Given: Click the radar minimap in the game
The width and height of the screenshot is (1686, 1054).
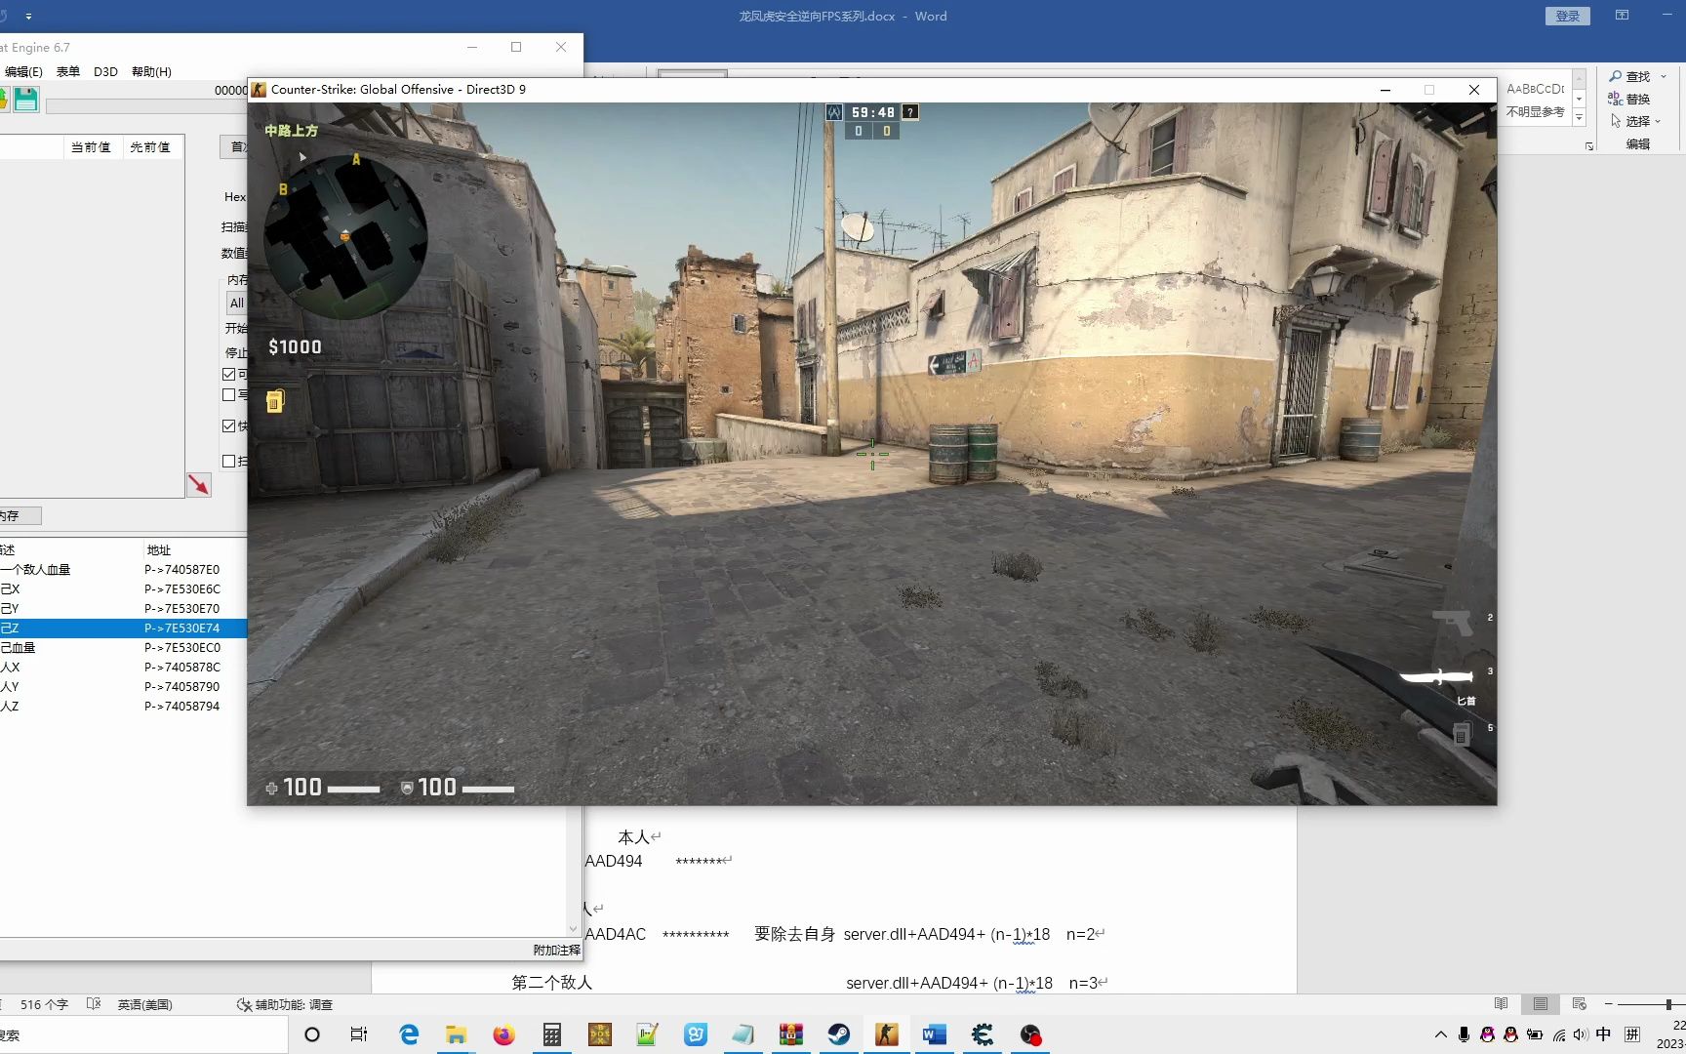Looking at the screenshot, I should tap(343, 236).
